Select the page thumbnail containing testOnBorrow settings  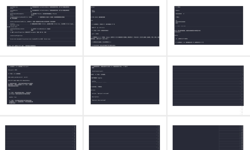point(41,26)
